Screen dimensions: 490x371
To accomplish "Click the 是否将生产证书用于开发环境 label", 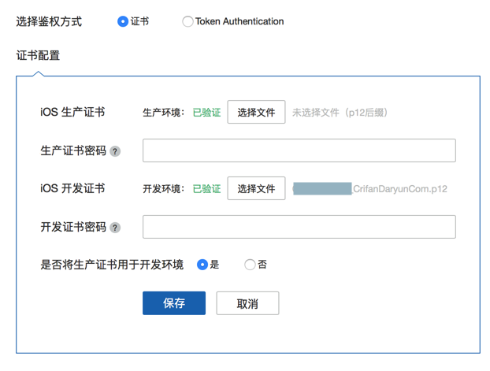I will click(112, 265).
